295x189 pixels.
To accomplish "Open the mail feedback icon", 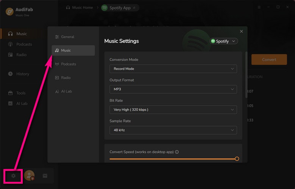I will (x=45, y=176).
